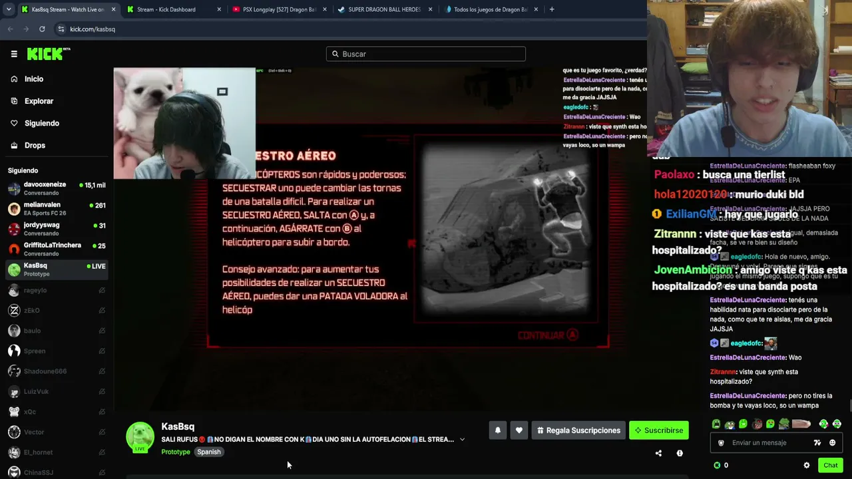The image size is (852, 479).
Task: Insert the dark red face emote
Action: tap(757, 424)
